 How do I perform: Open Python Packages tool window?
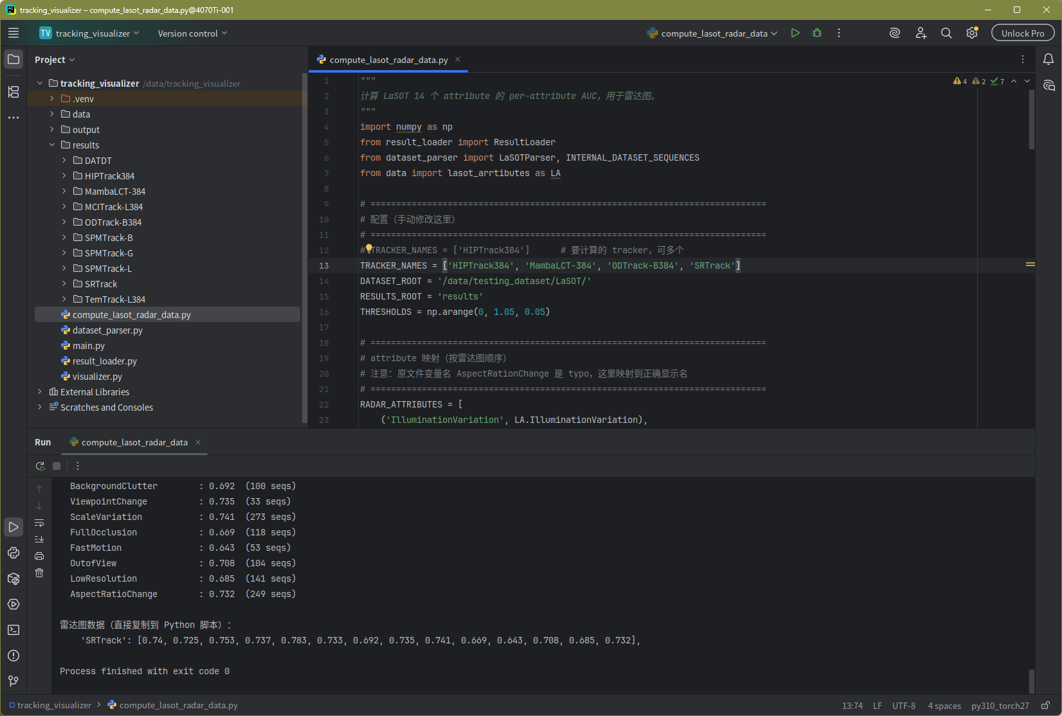point(14,578)
